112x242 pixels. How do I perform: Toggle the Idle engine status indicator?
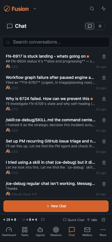pos(92,220)
